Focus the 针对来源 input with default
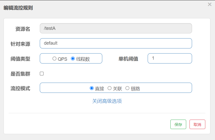The width and height of the screenshot is (215, 140). (116, 43)
